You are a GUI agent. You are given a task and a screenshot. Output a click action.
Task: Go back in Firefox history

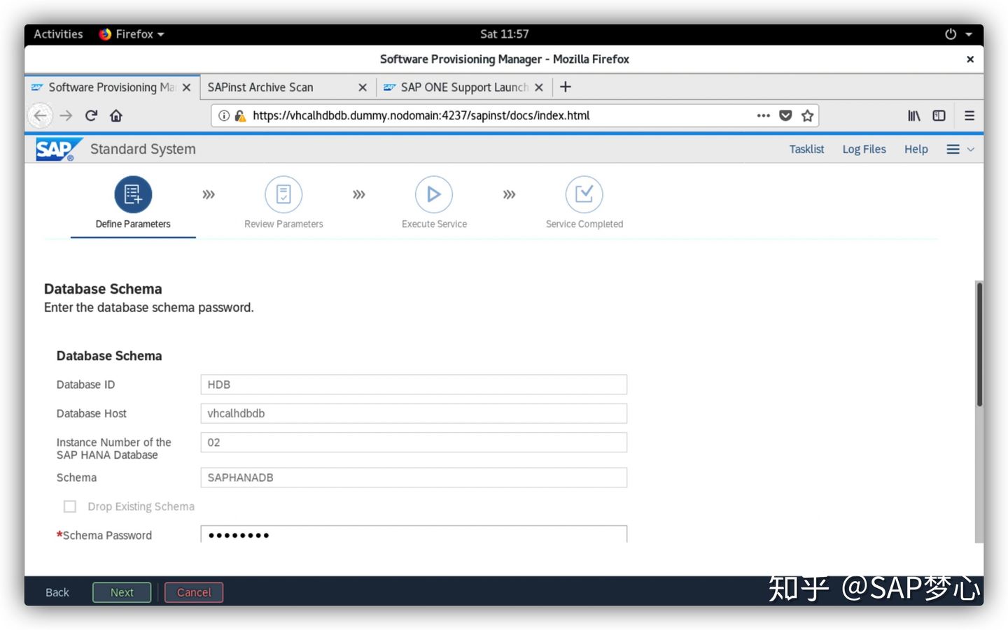(41, 115)
